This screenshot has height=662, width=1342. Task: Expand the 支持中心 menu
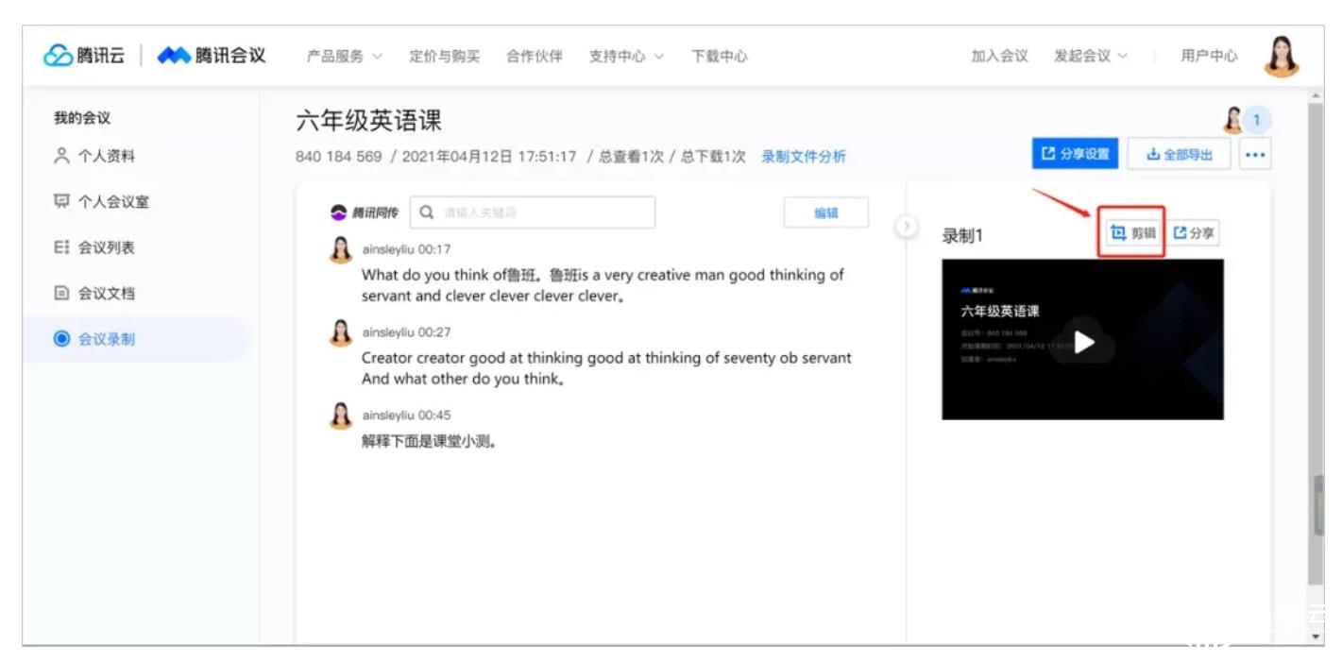pyautogui.click(x=626, y=57)
